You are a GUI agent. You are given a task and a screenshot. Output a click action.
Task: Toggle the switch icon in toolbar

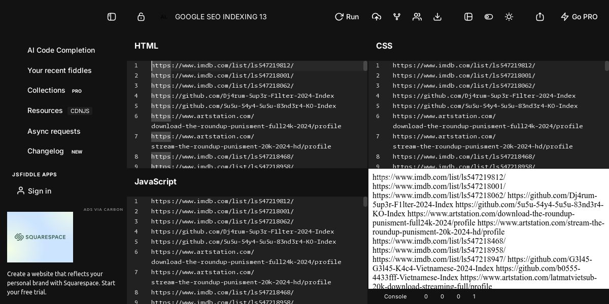point(489,17)
